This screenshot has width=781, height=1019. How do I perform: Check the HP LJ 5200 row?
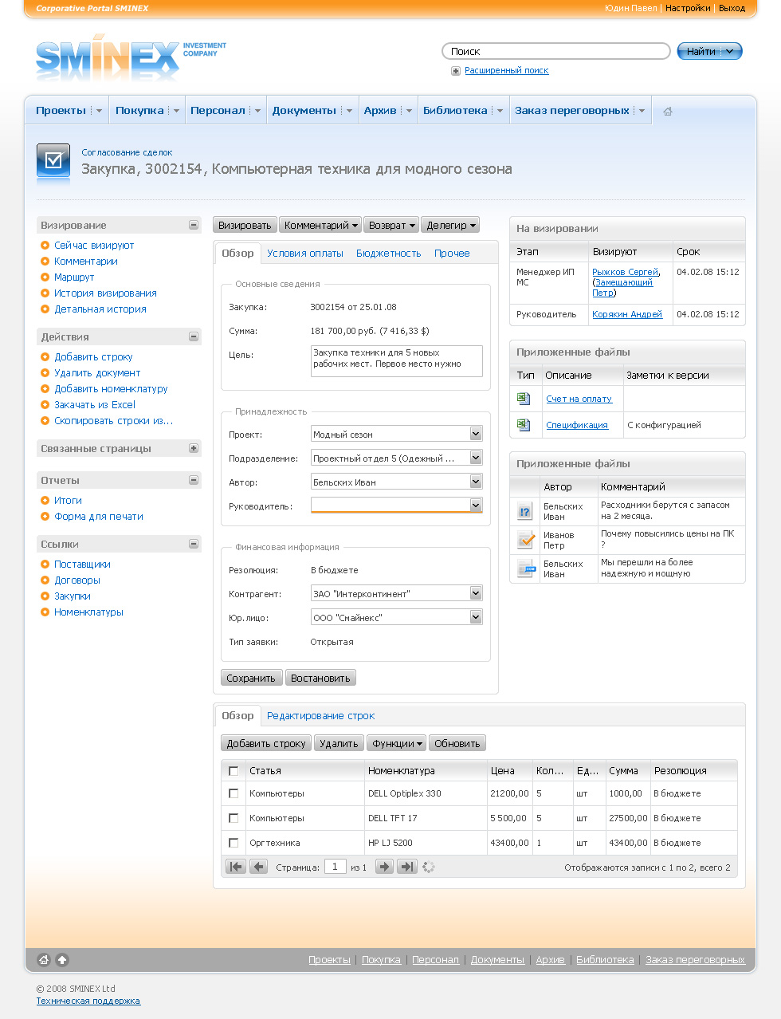[x=234, y=842]
